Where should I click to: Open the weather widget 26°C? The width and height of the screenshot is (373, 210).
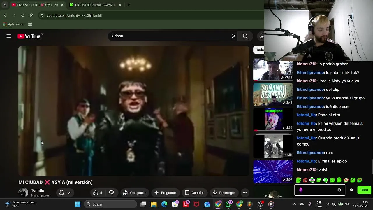pos(20,204)
